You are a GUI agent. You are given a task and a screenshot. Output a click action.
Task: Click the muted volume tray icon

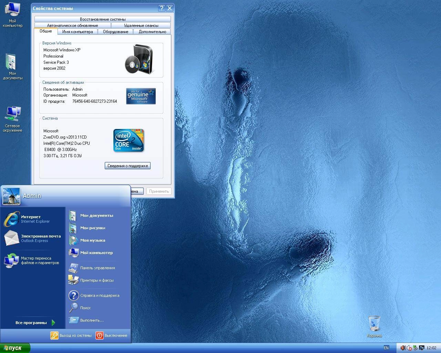coord(409,348)
